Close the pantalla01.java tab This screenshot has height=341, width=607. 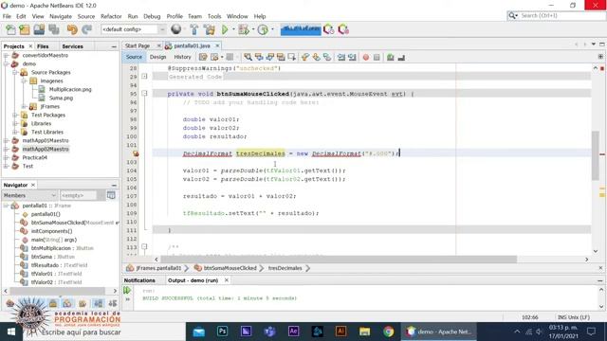coord(217,45)
